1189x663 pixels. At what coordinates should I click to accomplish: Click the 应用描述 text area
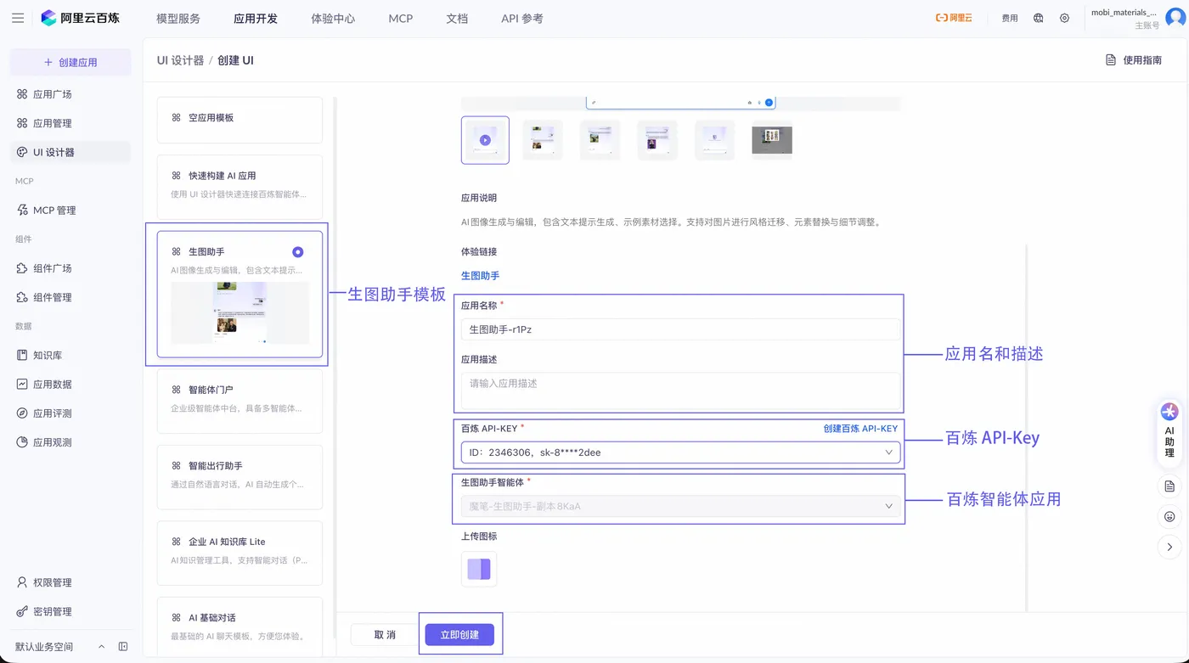pos(680,390)
